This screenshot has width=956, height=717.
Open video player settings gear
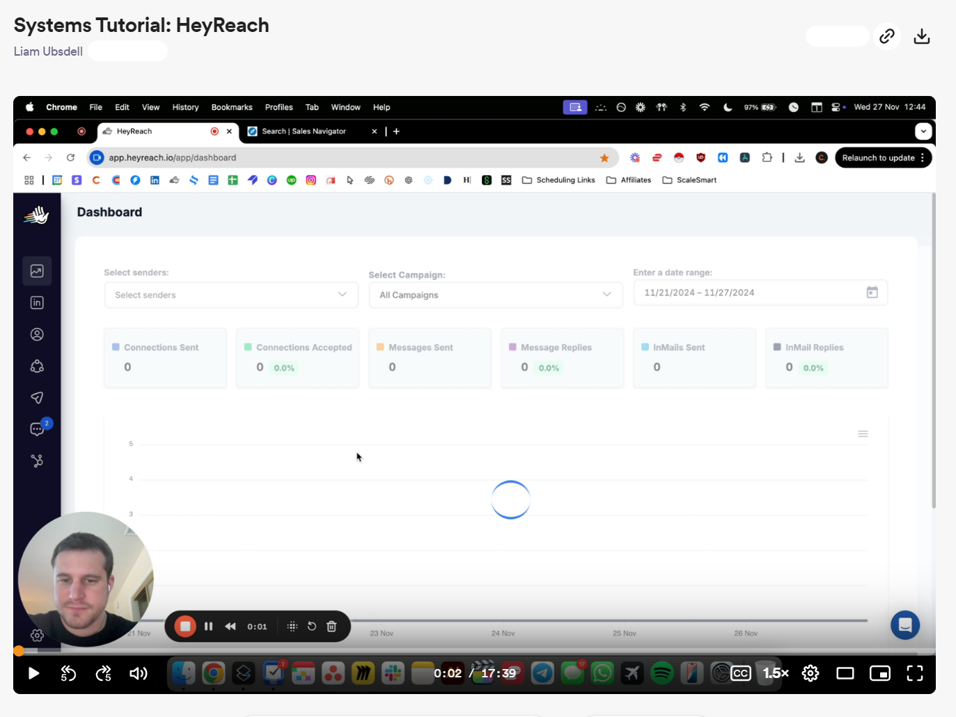click(810, 673)
